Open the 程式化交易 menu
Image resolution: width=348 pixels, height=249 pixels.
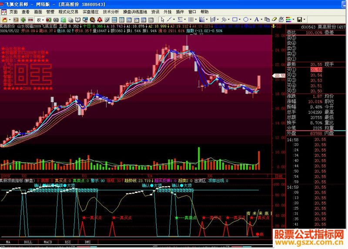(68, 12)
